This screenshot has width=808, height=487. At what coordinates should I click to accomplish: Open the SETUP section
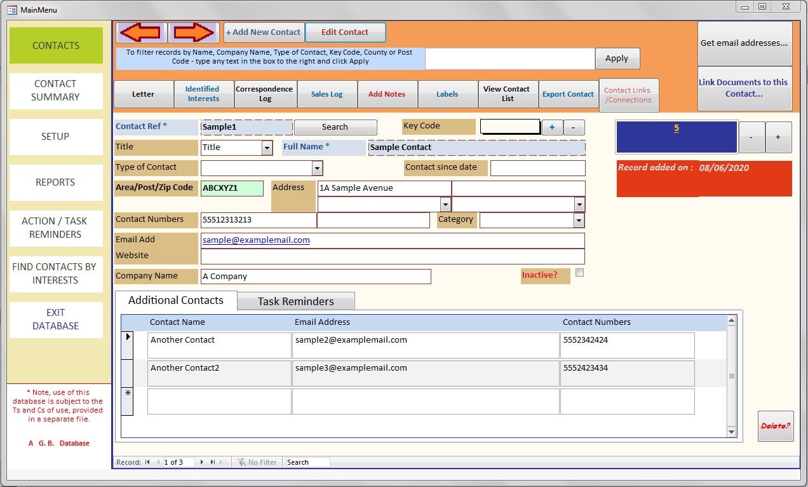(56, 136)
